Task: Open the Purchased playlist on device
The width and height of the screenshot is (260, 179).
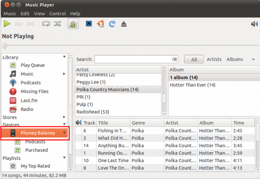Action: pyautogui.click(x=36, y=150)
